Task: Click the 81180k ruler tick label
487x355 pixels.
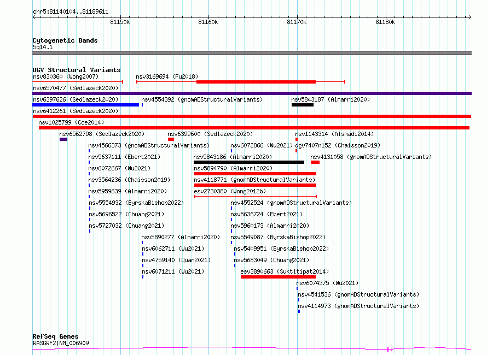Action: point(385,22)
